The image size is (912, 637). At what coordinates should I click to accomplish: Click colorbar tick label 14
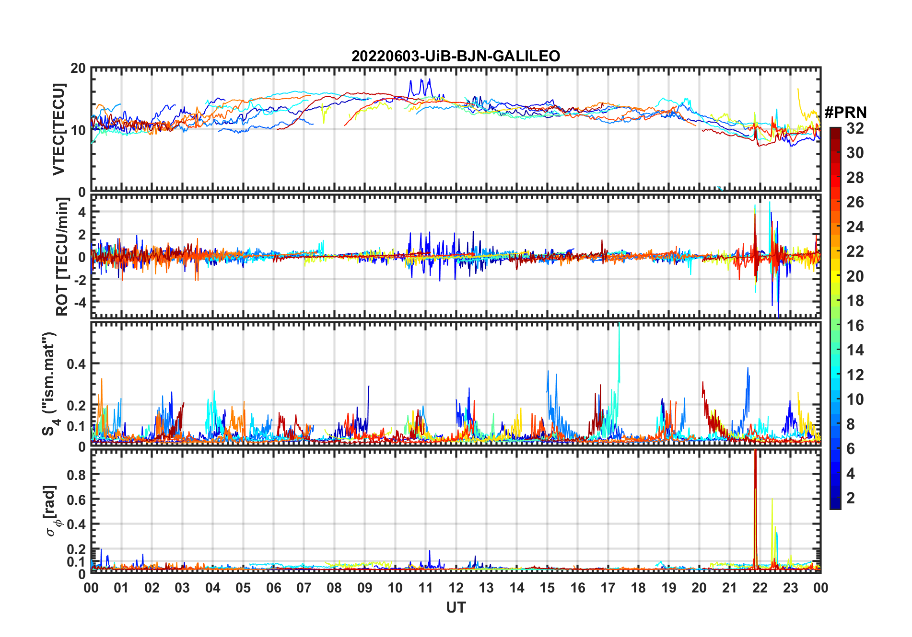855,350
